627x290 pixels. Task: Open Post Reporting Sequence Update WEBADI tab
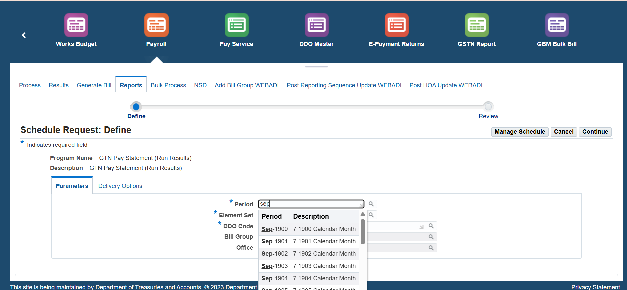(x=344, y=85)
